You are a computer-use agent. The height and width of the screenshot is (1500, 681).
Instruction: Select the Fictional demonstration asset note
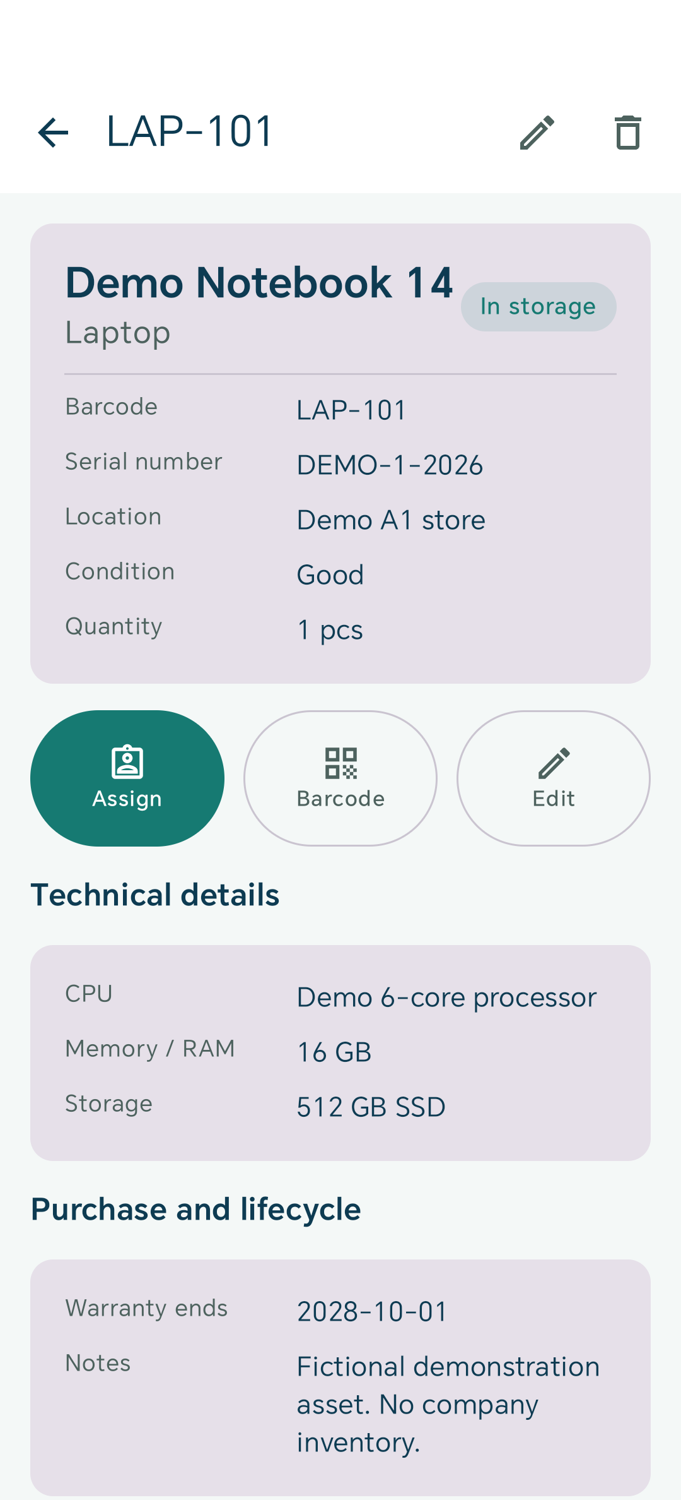[448, 1405]
